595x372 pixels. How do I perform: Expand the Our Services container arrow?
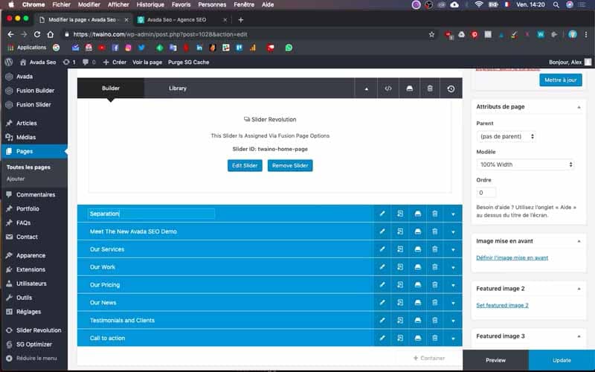(453, 250)
